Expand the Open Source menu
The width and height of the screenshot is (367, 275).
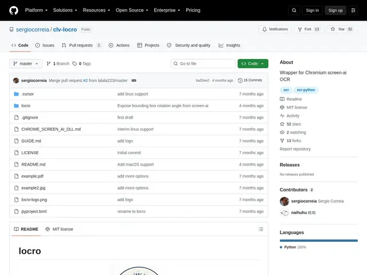pyautogui.click(x=132, y=10)
